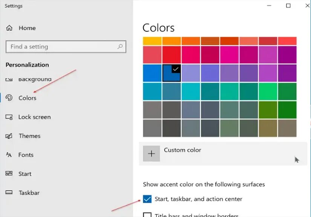Click the Themes icon in sidebar
The width and height of the screenshot is (311, 217).
click(9, 136)
